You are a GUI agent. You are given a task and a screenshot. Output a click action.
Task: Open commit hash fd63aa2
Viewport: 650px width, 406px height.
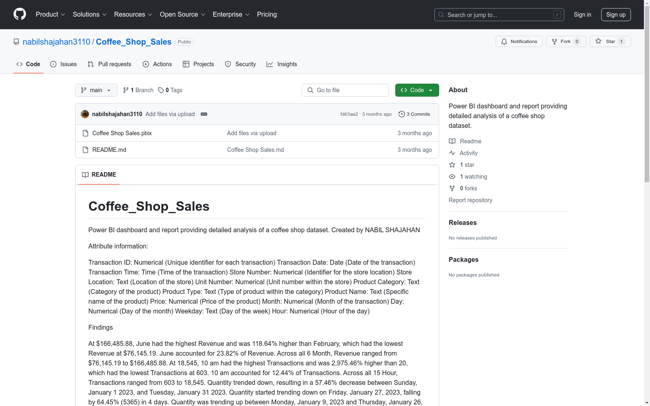pyautogui.click(x=349, y=114)
